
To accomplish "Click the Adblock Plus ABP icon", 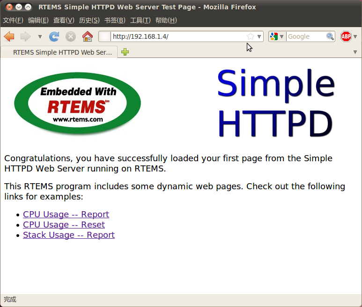I will pyautogui.click(x=346, y=36).
